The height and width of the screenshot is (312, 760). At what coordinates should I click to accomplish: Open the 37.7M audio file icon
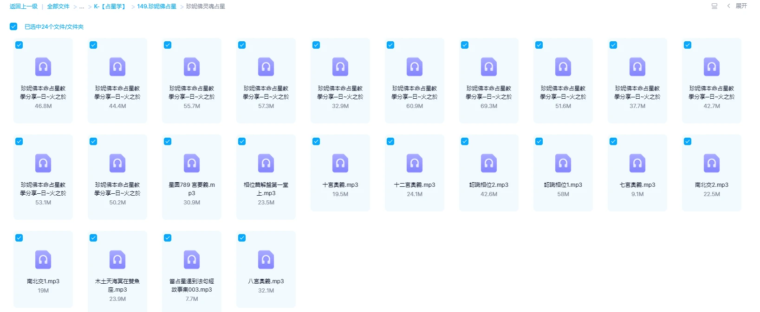tap(637, 67)
